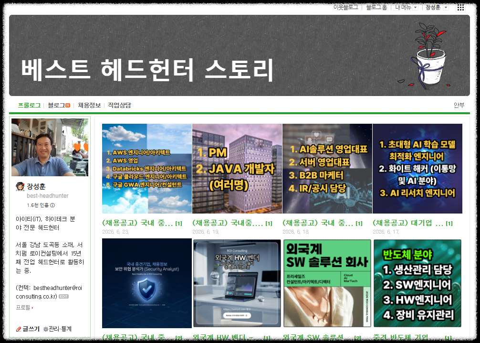Open post title dated 2026. 6. 18.
Screen dimensions: 480x343
[x=318, y=223]
